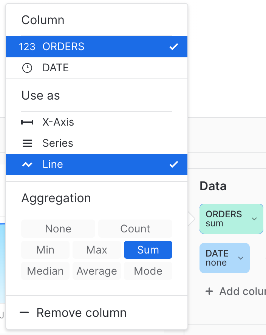Image resolution: width=266 pixels, height=335 pixels.
Task: Choose the Count aggregation option
Action: tap(135, 229)
